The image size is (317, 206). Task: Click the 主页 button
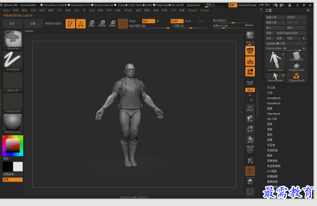[12, 24]
